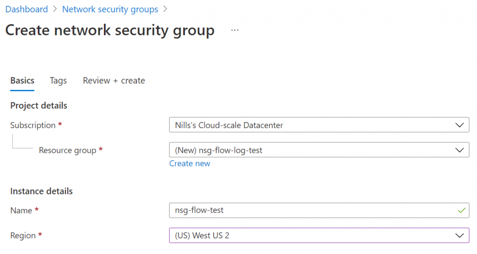Viewport: 477px width, 254px height.
Task: Go to the Review + create tab
Action: 114,81
